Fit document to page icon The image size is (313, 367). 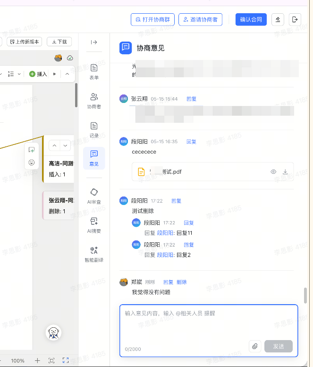[x=51, y=361]
